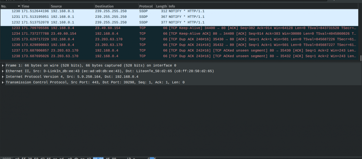362x159 pixels.
Task: Select packet number 1230
Action: coord(179,11)
